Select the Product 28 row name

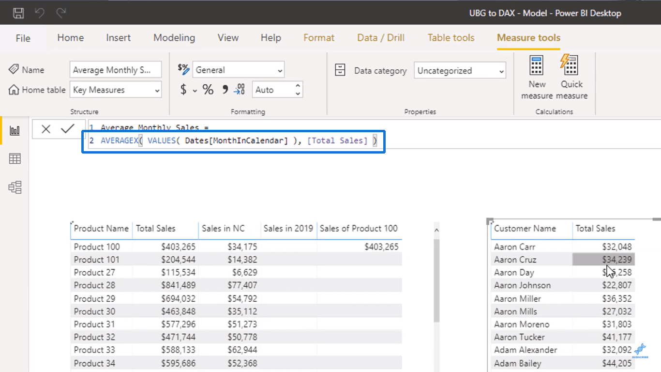[95, 285]
